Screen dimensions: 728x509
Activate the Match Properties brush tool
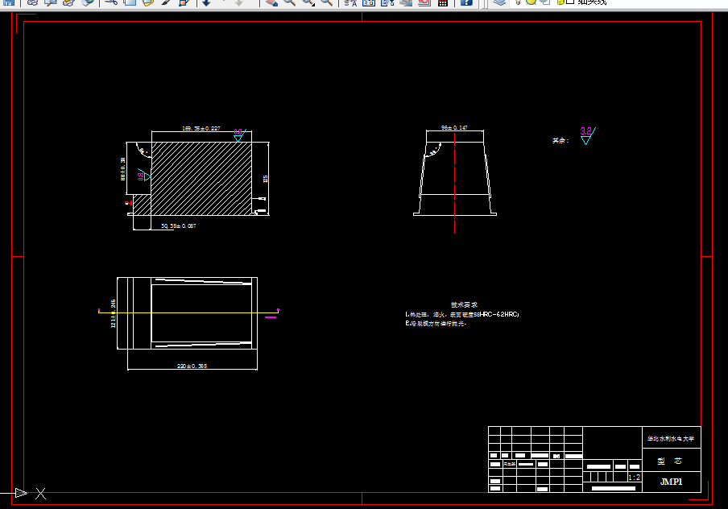click(166, 2)
